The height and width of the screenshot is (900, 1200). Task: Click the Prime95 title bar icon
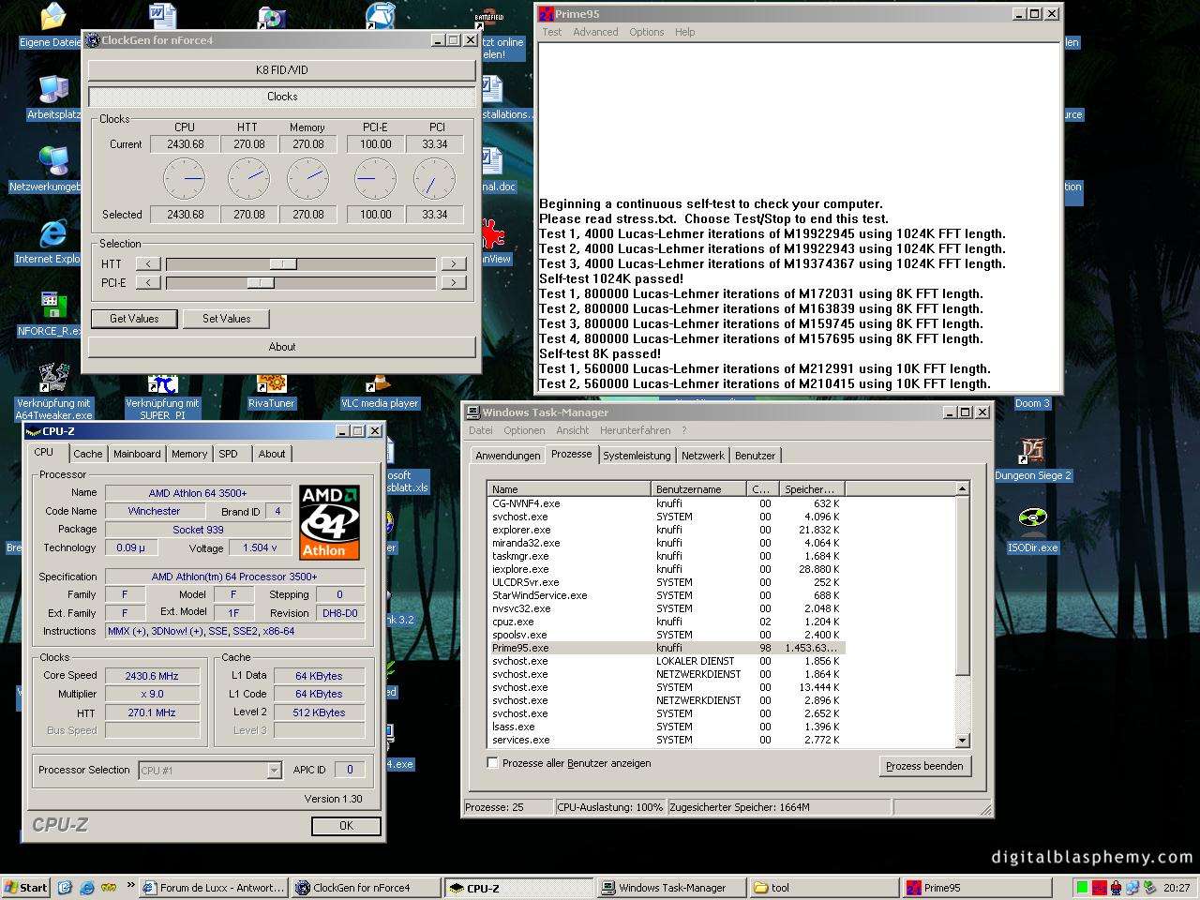pyautogui.click(x=546, y=14)
